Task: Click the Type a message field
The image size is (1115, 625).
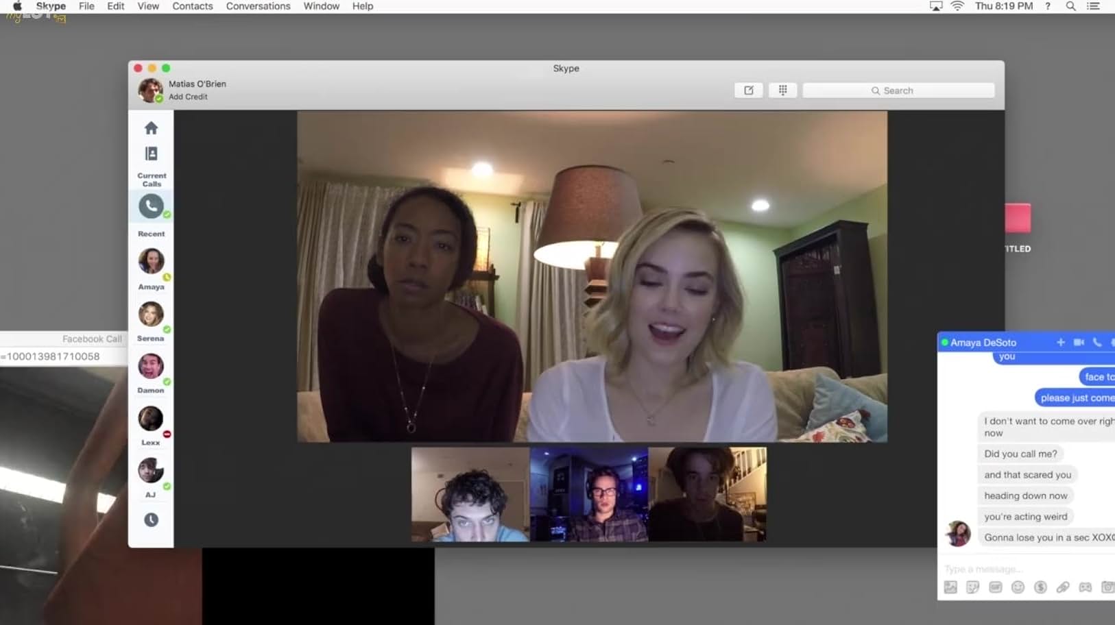Action: tap(1015, 569)
